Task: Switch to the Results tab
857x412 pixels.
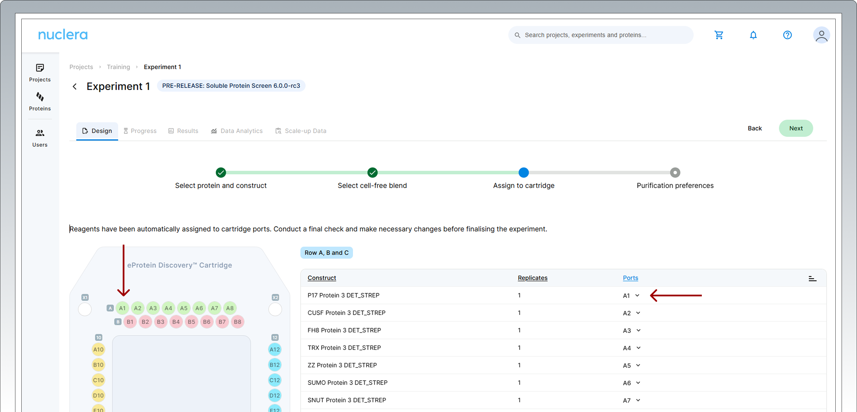Action: tap(183, 131)
